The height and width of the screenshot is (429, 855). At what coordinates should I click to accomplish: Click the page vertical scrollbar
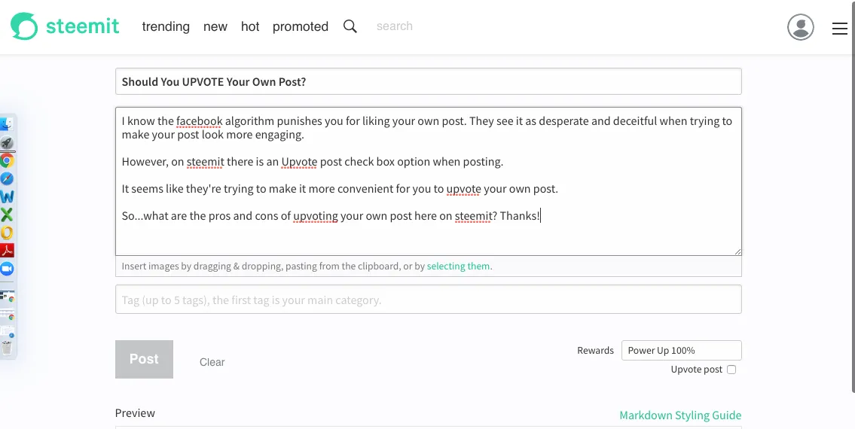853,196
